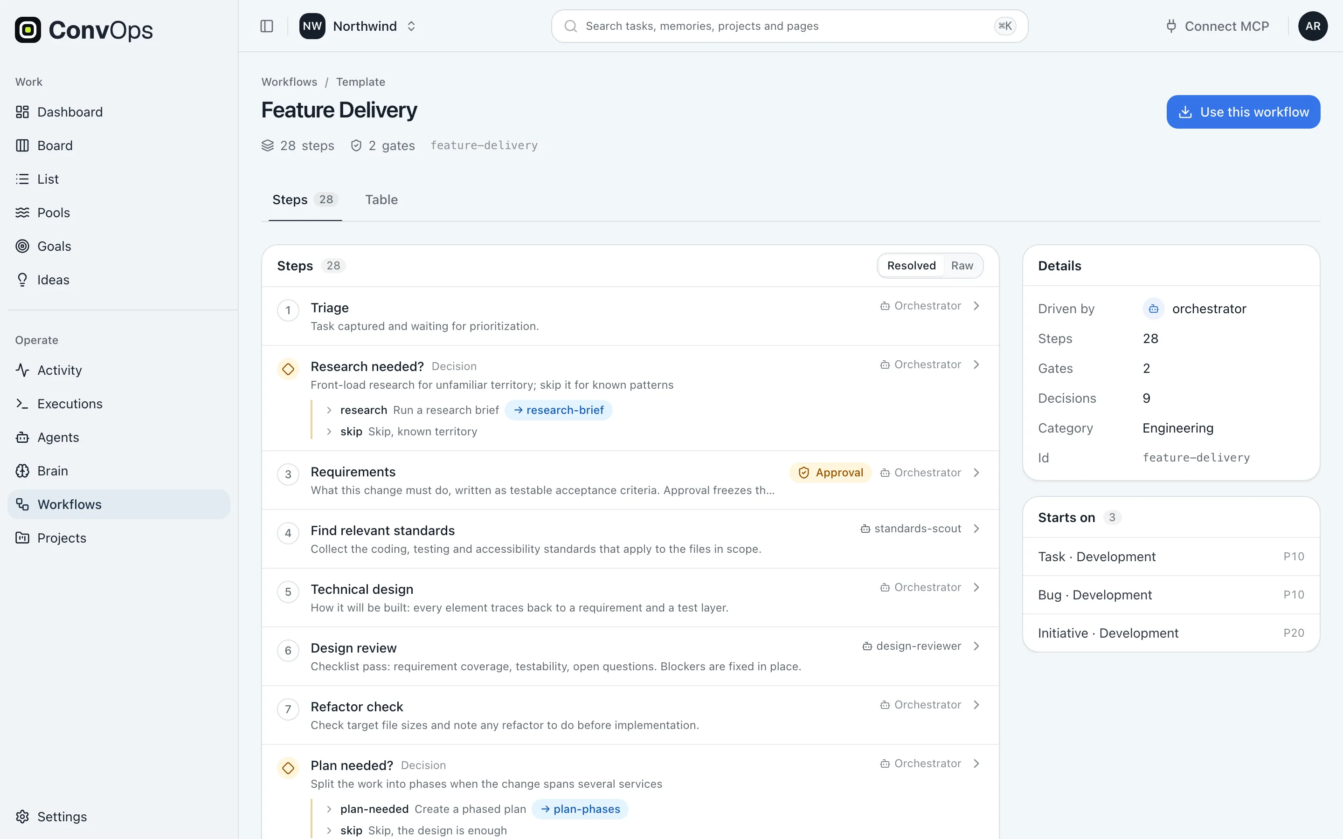The height and width of the screenshot is (839, 1343).
Task: Select the Steps tab
Action: 305,200
